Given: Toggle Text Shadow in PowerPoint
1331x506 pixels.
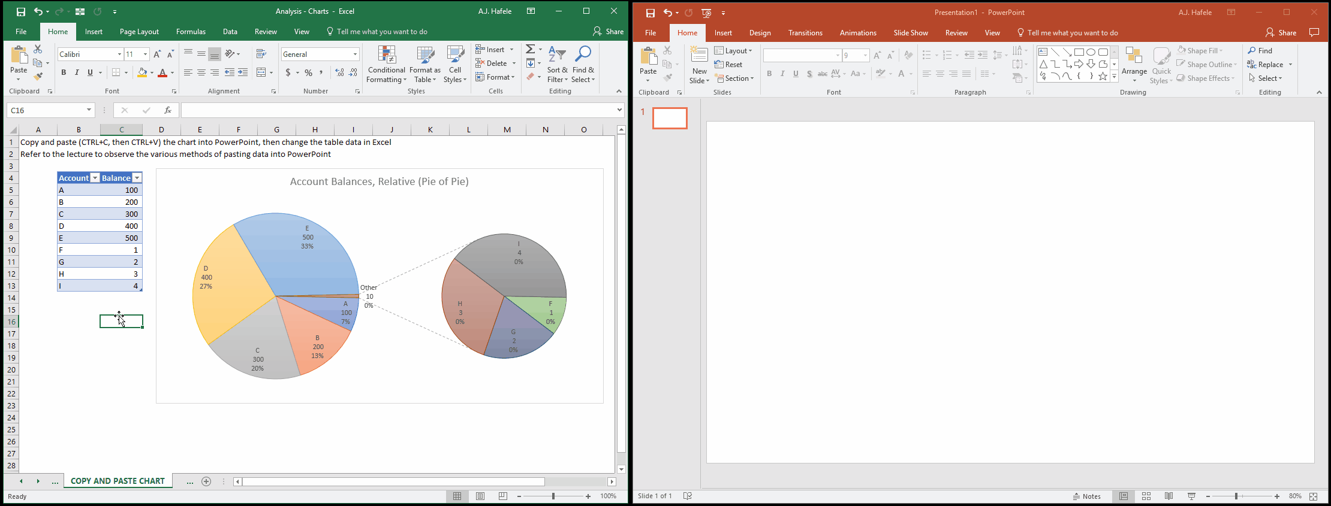Looking at the screenshot, I should pyautogui.click(x=809, y=74).
